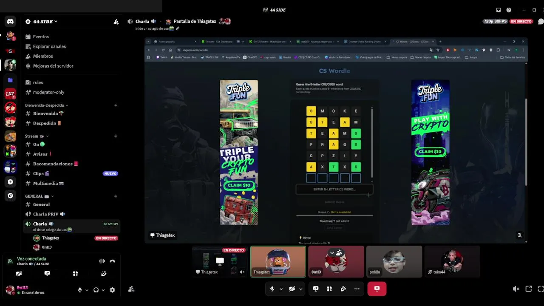Viewport: 544px width, 306px height.
Task: Toggle camera in bottom call controls
Action: pyautogui.click(x=292, y=289)
